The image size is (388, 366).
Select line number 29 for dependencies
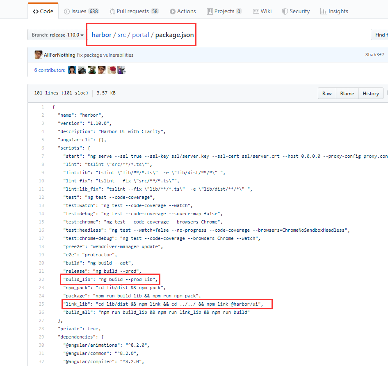pyautogui.click(x=41, y=337)
